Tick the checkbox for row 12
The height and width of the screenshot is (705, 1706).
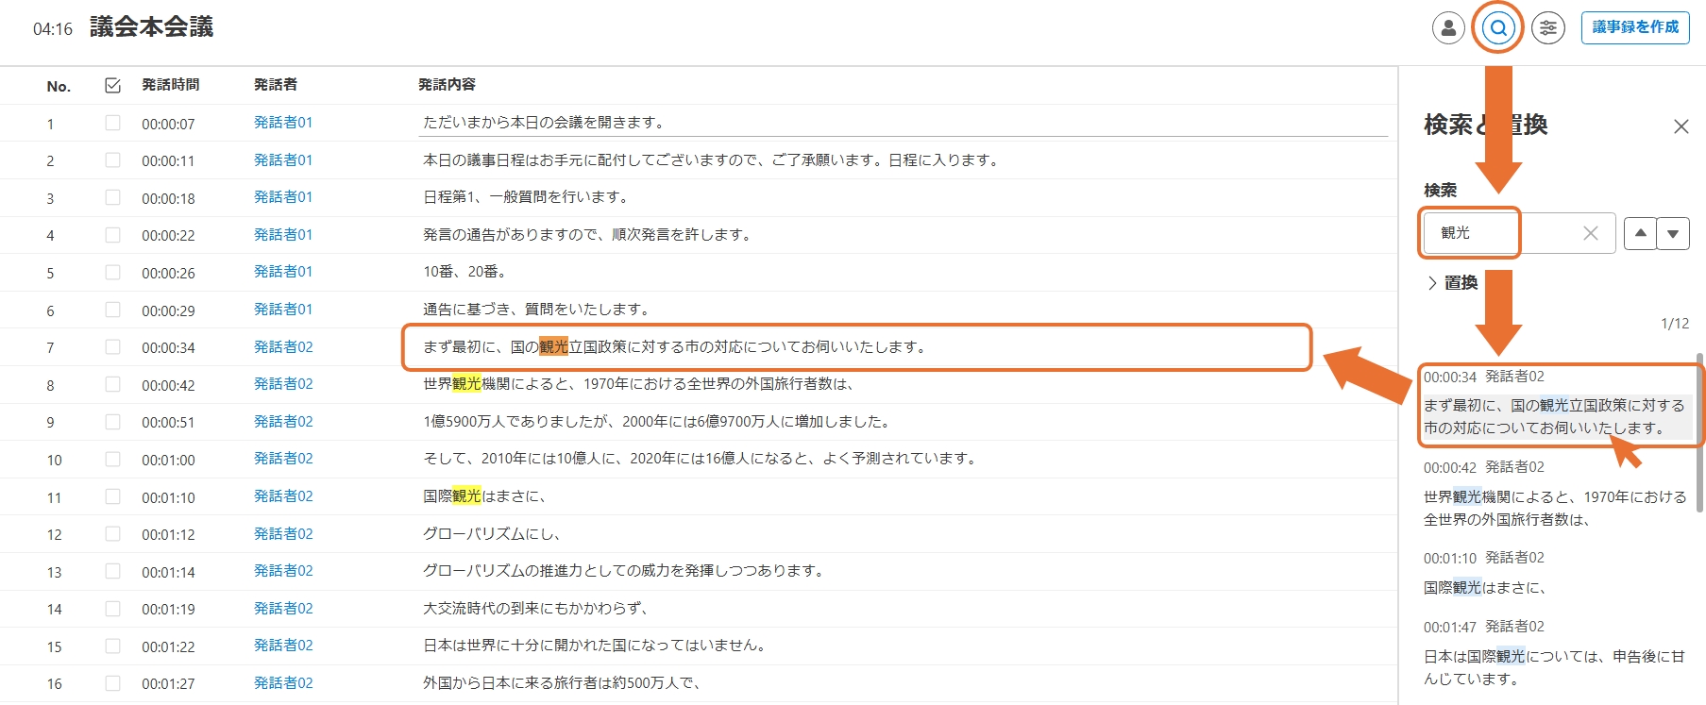pyautogui.click(x=112, y=534)
